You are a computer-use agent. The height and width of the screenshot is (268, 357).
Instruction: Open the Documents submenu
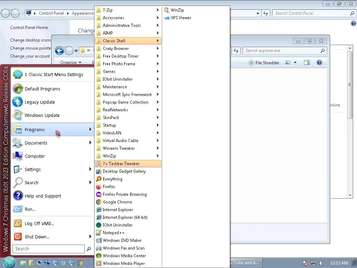pyautogui.click(x=53, y=143)
